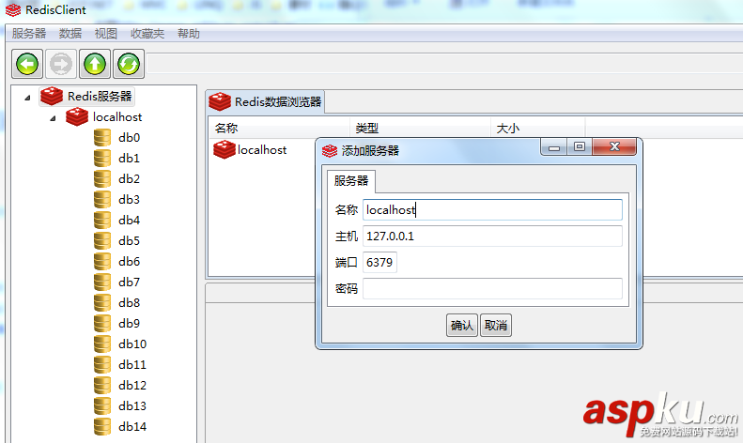
Task: Click the address bar next to toolbar
Action: click(x=444, y=64)
